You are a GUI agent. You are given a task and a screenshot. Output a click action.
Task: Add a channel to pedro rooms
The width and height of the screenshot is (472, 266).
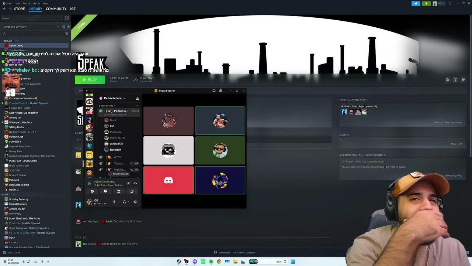point(138,106)
